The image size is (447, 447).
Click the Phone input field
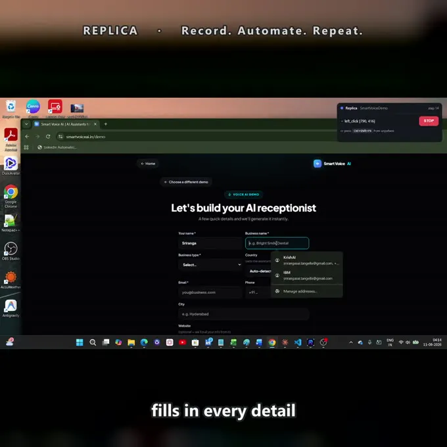[258, 293]
